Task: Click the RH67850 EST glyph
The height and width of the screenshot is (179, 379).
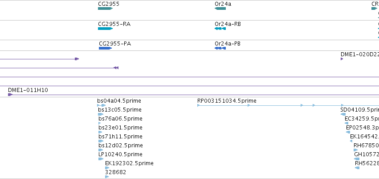Action: pyautogui.click(x=355, y=150)
